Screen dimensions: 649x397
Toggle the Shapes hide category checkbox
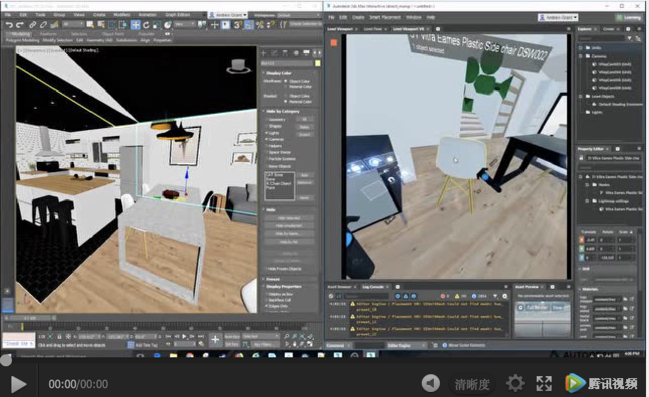(x=267, y=127)
